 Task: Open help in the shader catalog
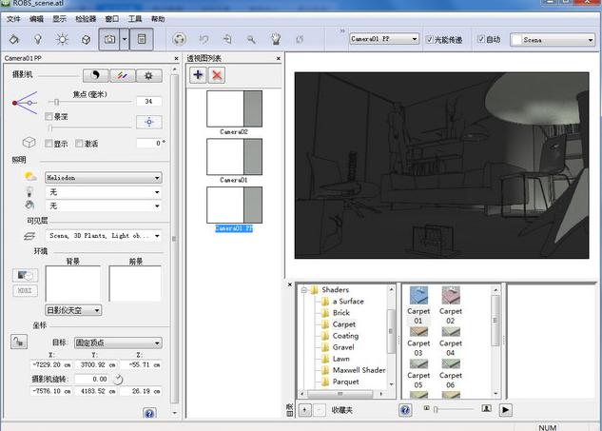click(x=405, y=410)
